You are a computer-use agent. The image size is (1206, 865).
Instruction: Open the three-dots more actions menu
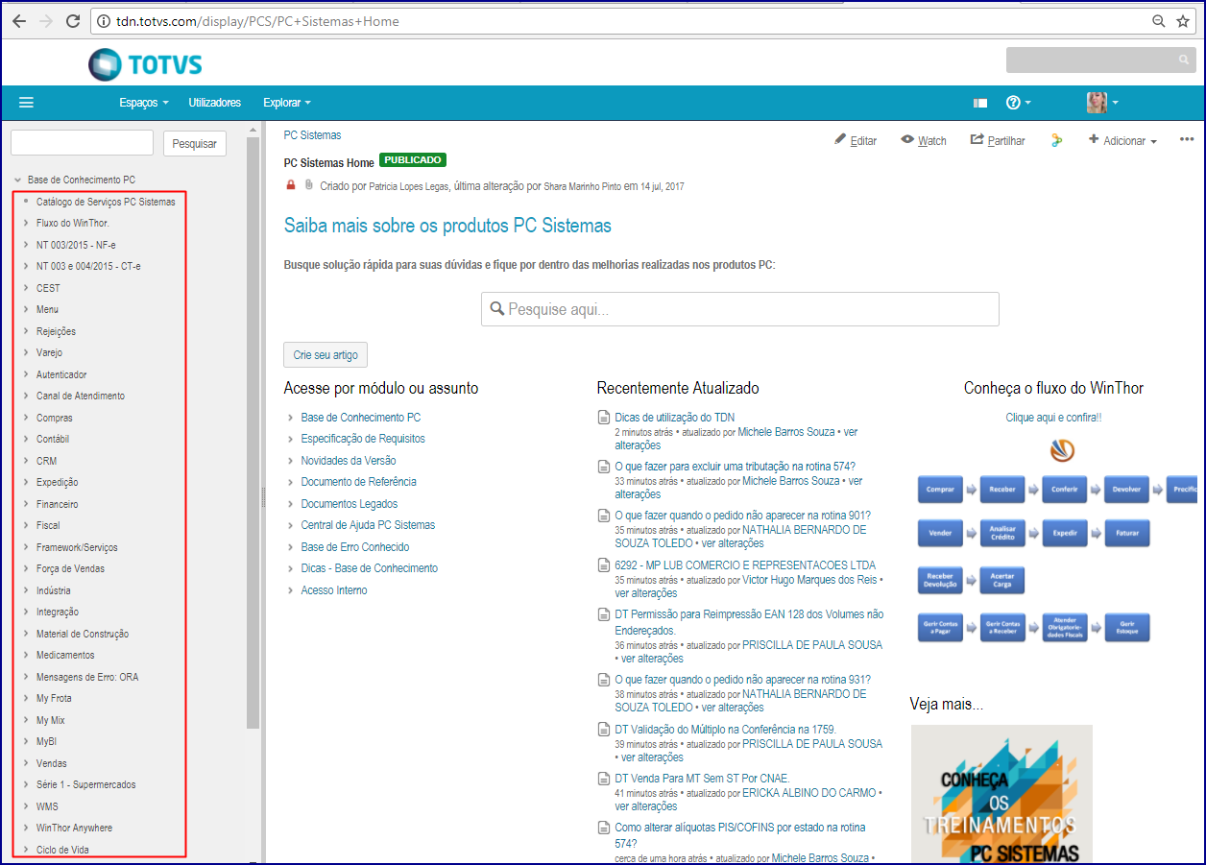point(1187,140)
